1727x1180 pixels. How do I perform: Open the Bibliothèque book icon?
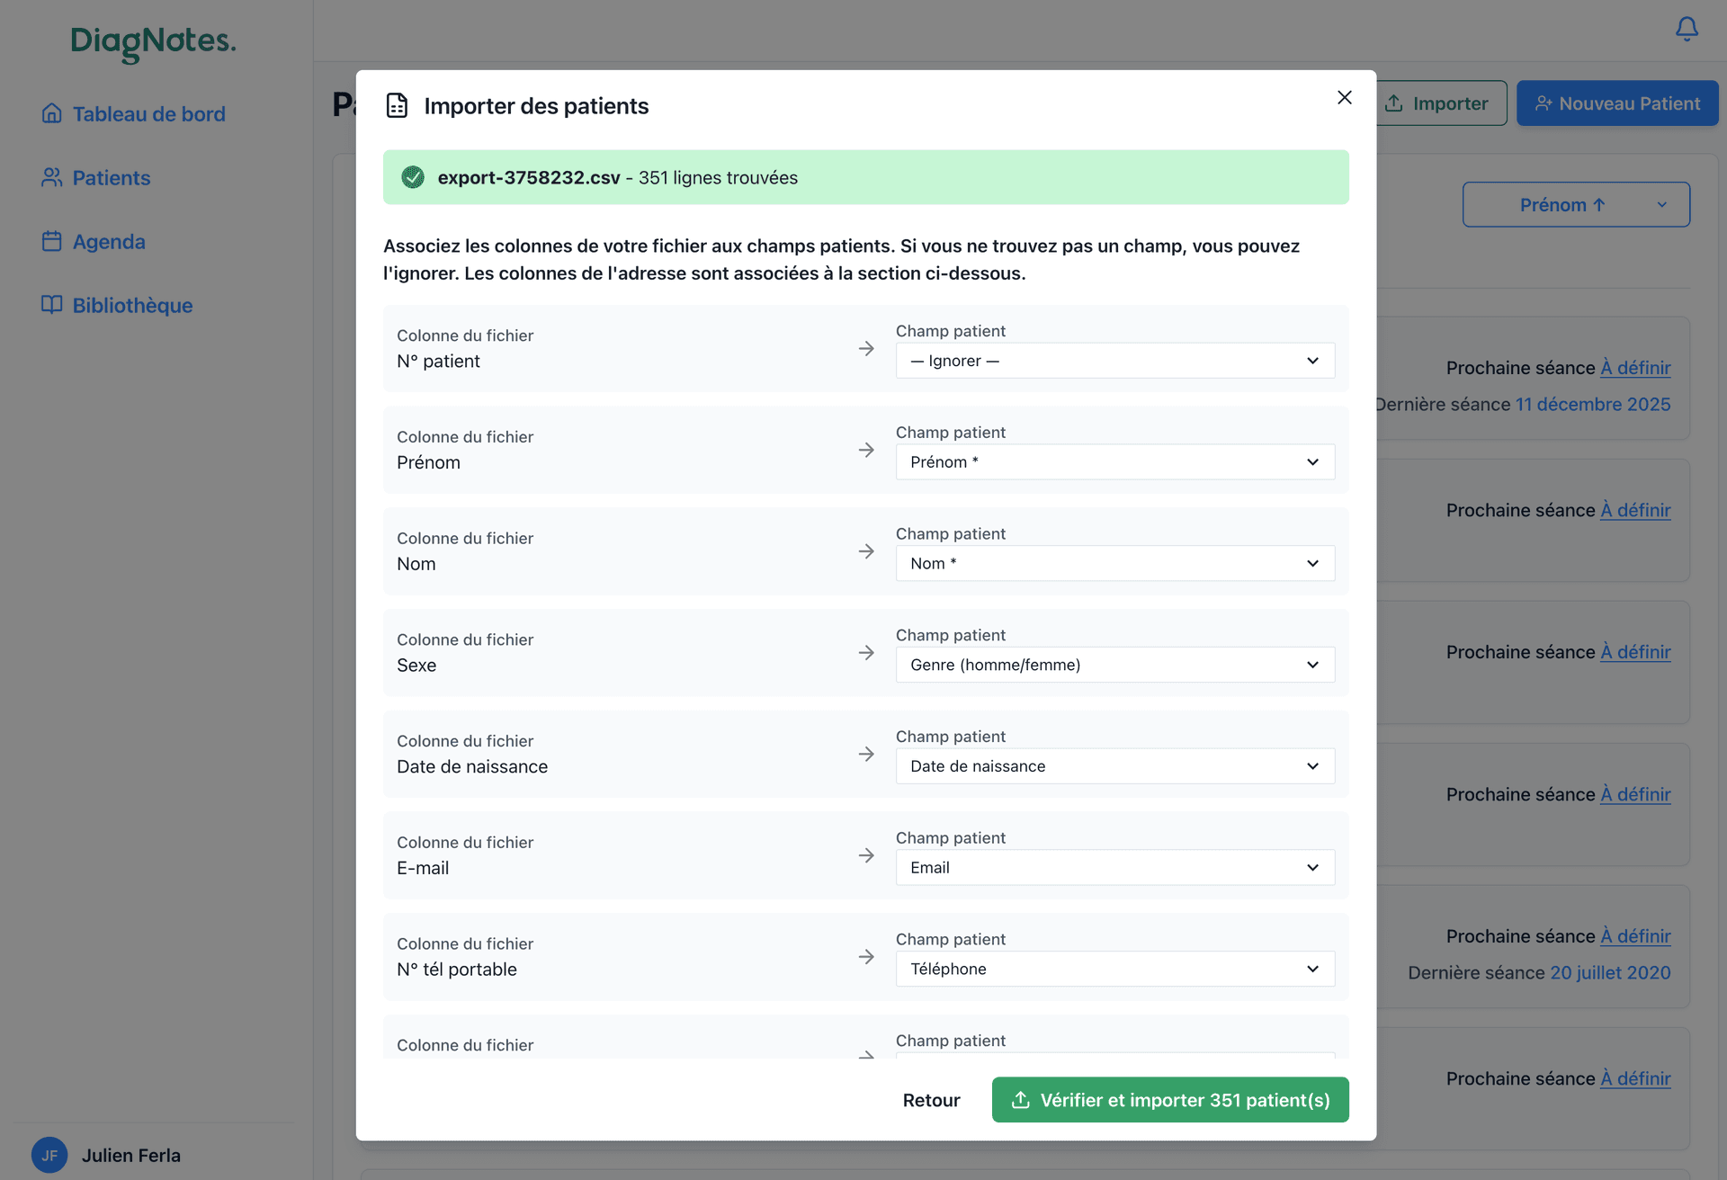[x=51, y=305]
